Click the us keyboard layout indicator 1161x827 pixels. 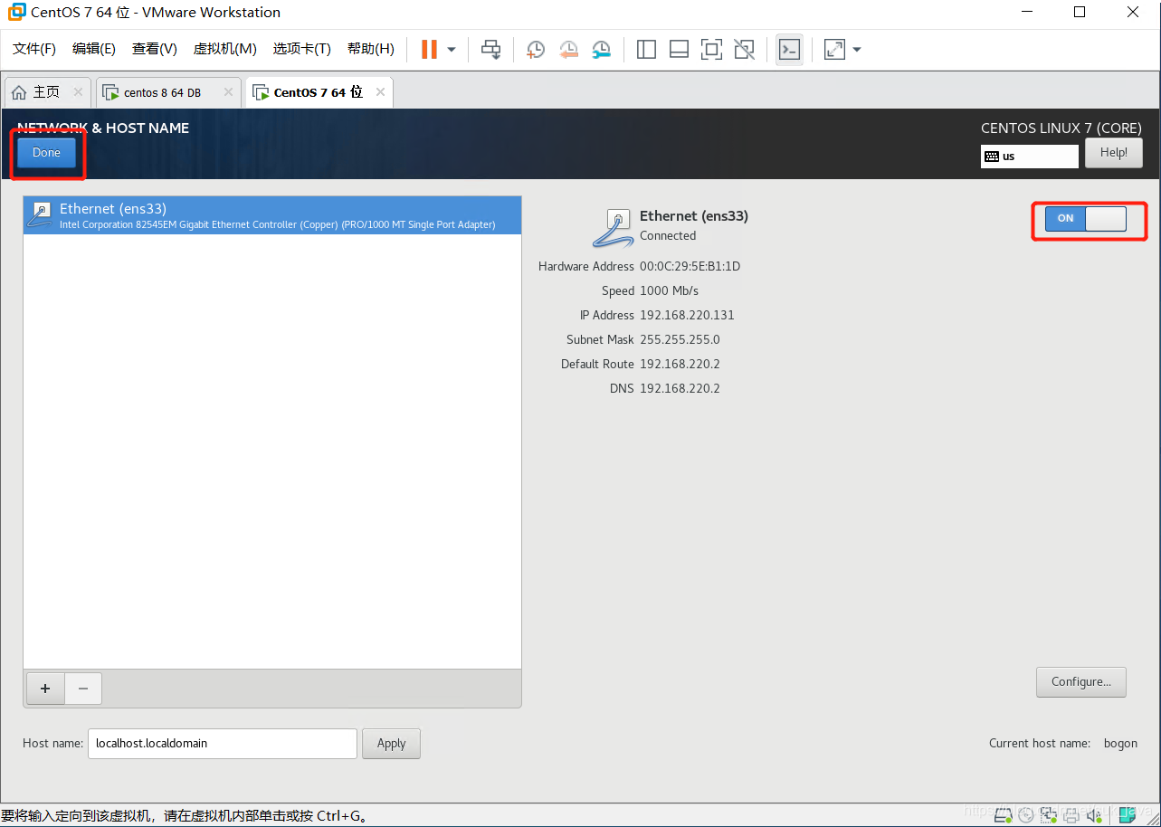click(x=1030, y=156)
